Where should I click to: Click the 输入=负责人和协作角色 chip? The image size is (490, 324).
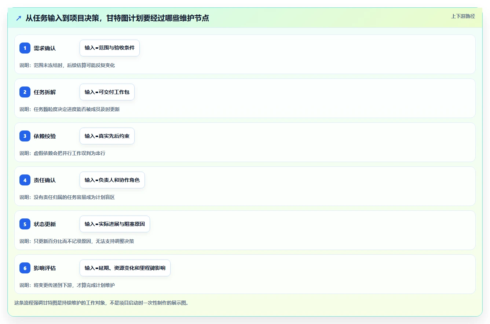click(x=112, y=180)
